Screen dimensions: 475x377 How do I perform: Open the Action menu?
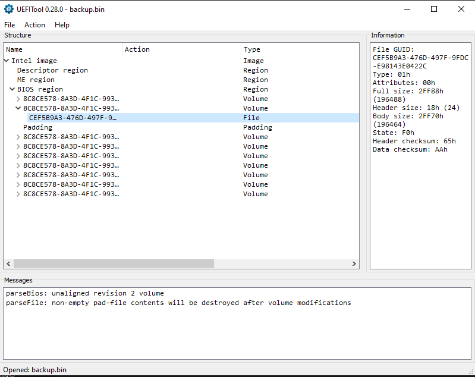(34, 25)
